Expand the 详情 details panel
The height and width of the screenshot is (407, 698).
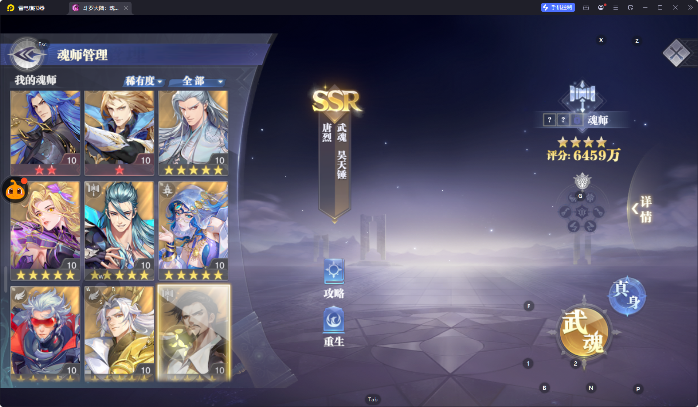643,209
